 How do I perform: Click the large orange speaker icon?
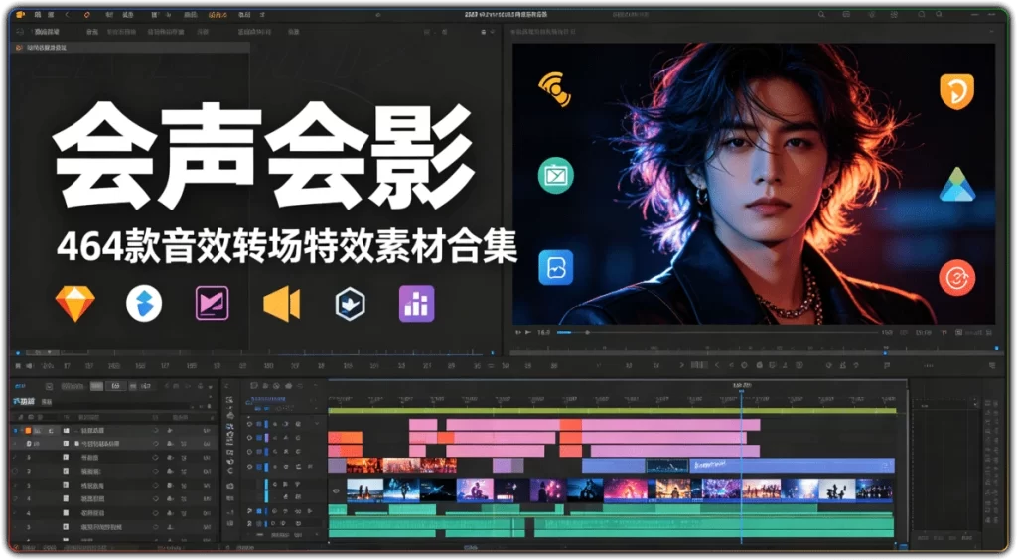tap(281, 304)
